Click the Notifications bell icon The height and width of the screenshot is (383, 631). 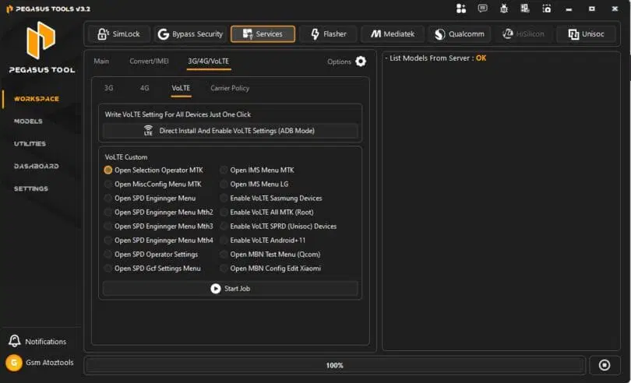(15, 341)
